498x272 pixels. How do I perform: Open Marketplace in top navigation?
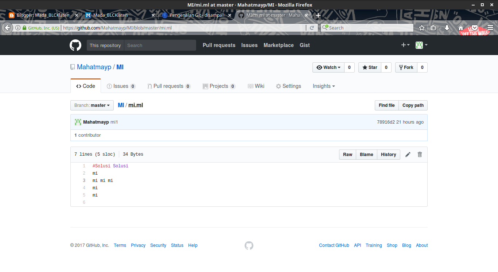click(x=279, y=45)
